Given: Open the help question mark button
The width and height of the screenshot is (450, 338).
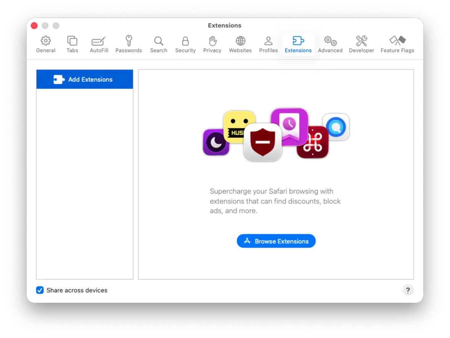Looking at the screenshot, I should pos(408,290).
